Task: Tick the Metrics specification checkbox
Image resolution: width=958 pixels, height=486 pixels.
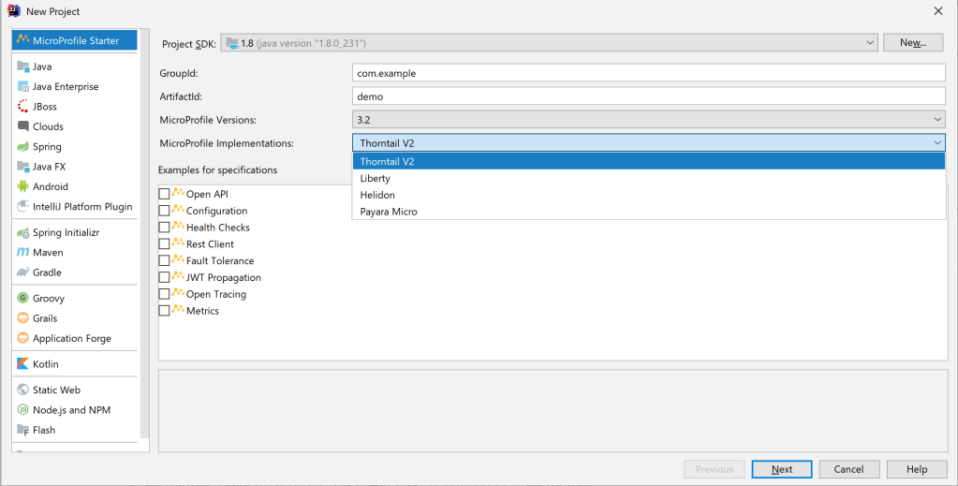Action: (x=165, y=311)
